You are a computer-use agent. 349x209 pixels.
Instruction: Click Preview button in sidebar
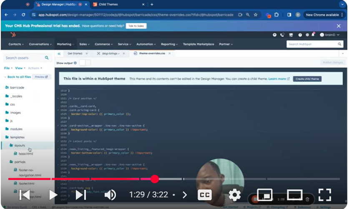41,77
